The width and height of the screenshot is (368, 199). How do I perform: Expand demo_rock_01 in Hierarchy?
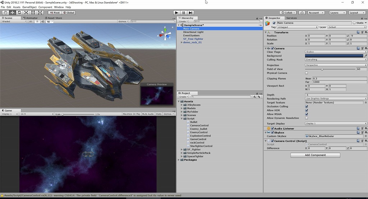pos(181,42)
